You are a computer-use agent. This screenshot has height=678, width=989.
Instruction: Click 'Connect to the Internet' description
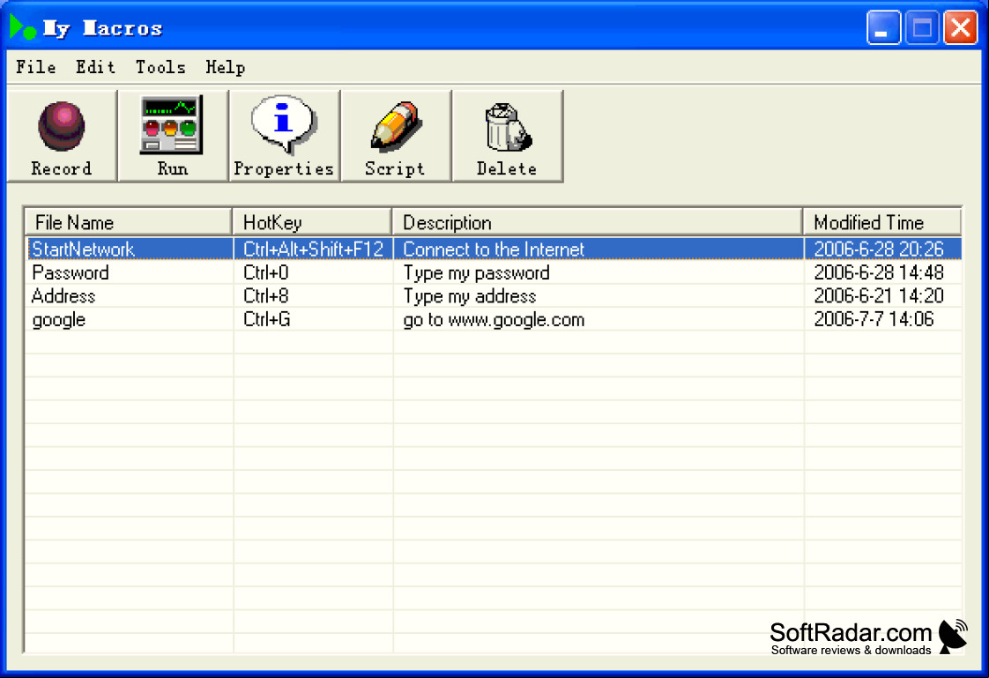click(494, 250)
